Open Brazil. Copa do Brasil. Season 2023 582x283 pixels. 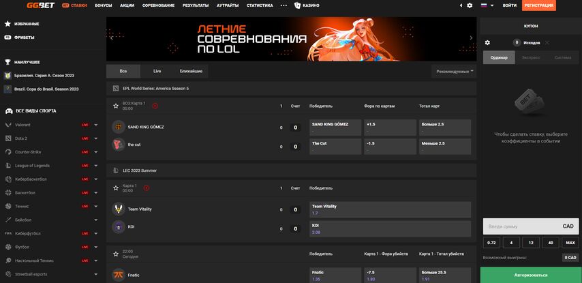coord(46,89)
